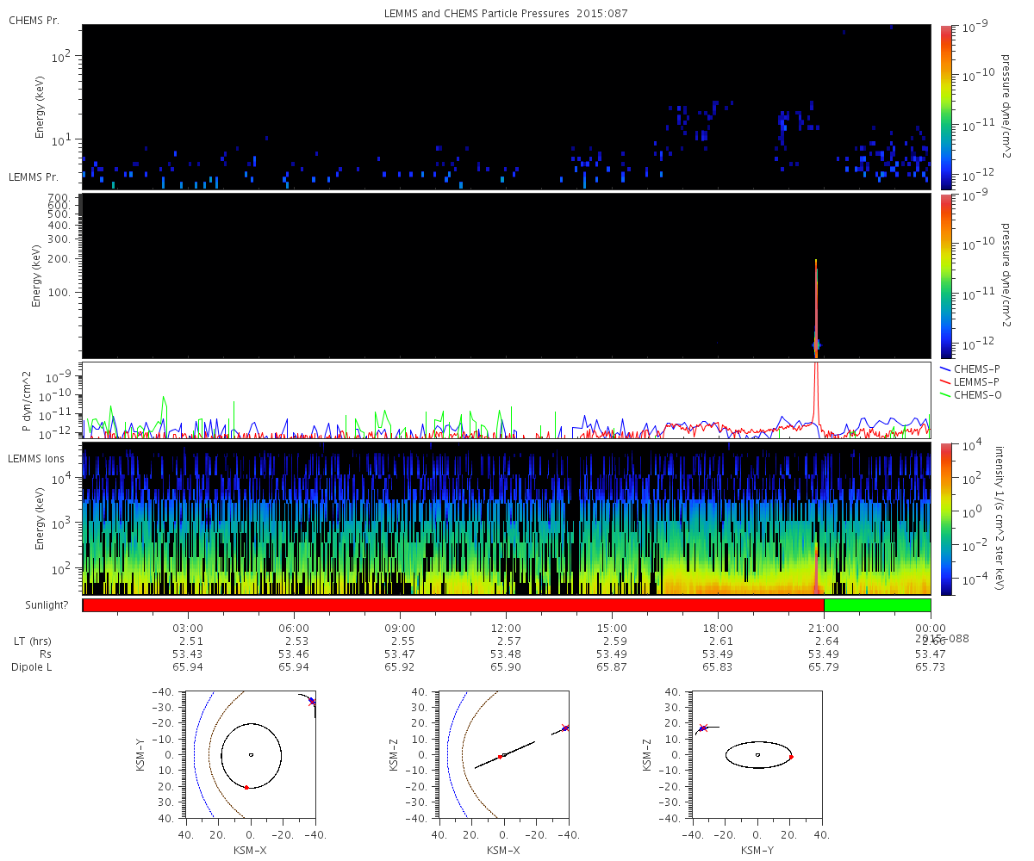Select the 'LEMMS Pr.' panel label

click(34, 177)
